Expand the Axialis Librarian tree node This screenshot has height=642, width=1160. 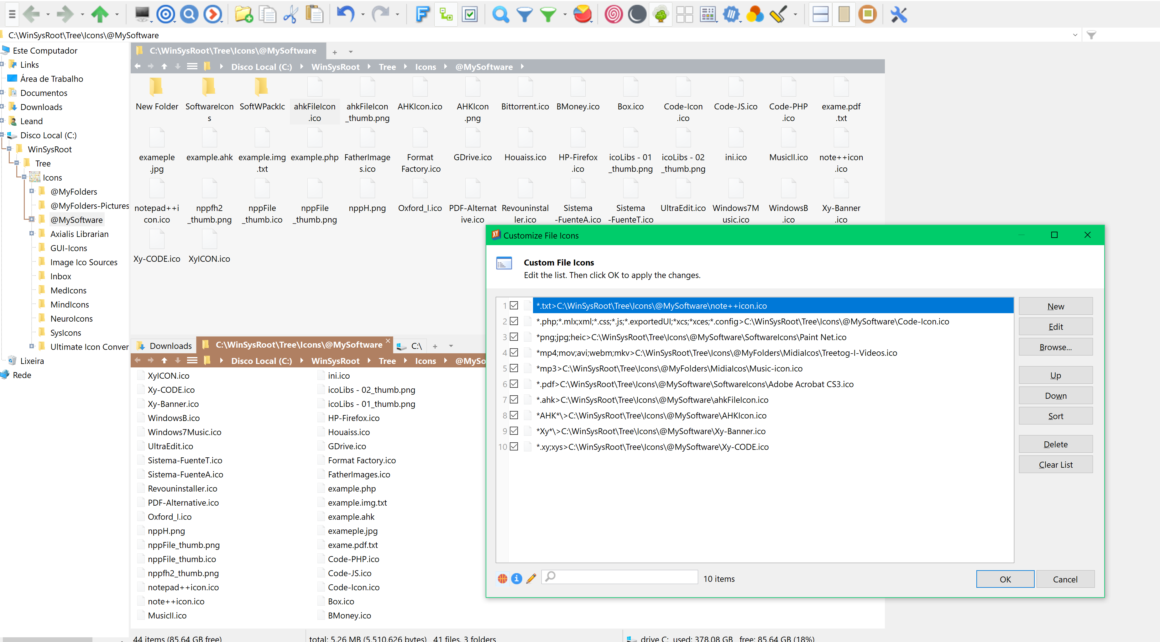click(x=32, y=233)
